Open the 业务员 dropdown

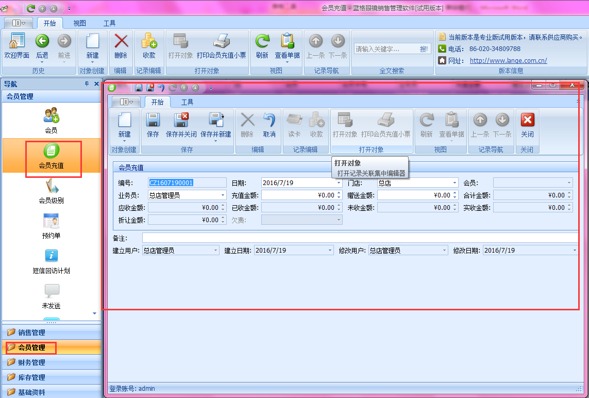coord(223,195)
